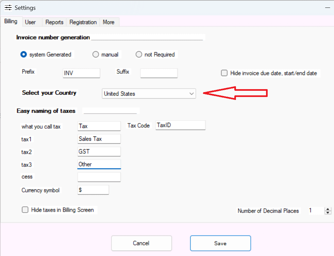The width and height of the screenshot is (334, 256).
Task: Expand the Select your Country dropdown
Action: [149, 94]
